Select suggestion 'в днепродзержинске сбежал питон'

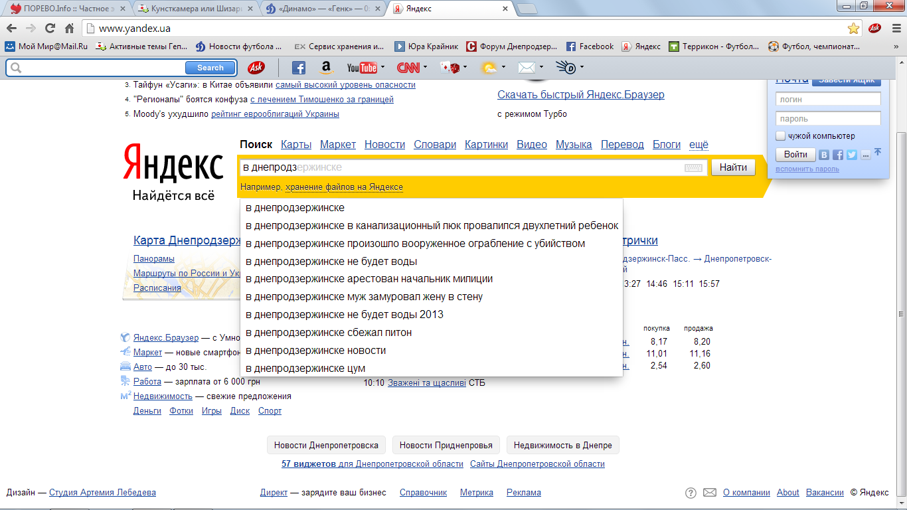(431, 333)
